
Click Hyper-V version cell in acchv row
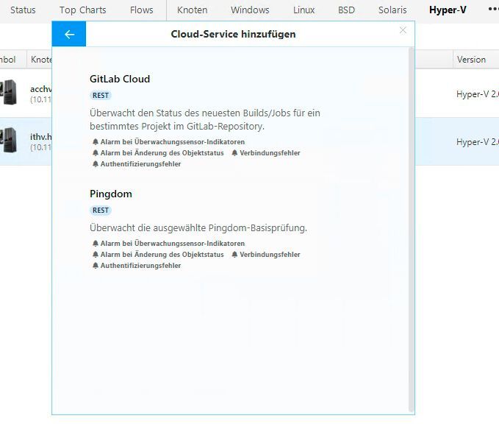click(478, 94)
